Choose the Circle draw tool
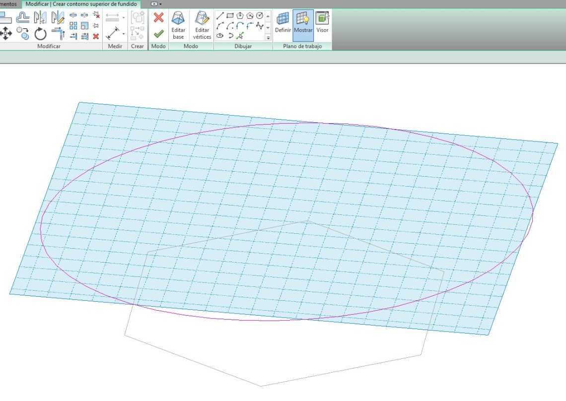Viewport: 566px width, 401px height. [x=259, y=16]
